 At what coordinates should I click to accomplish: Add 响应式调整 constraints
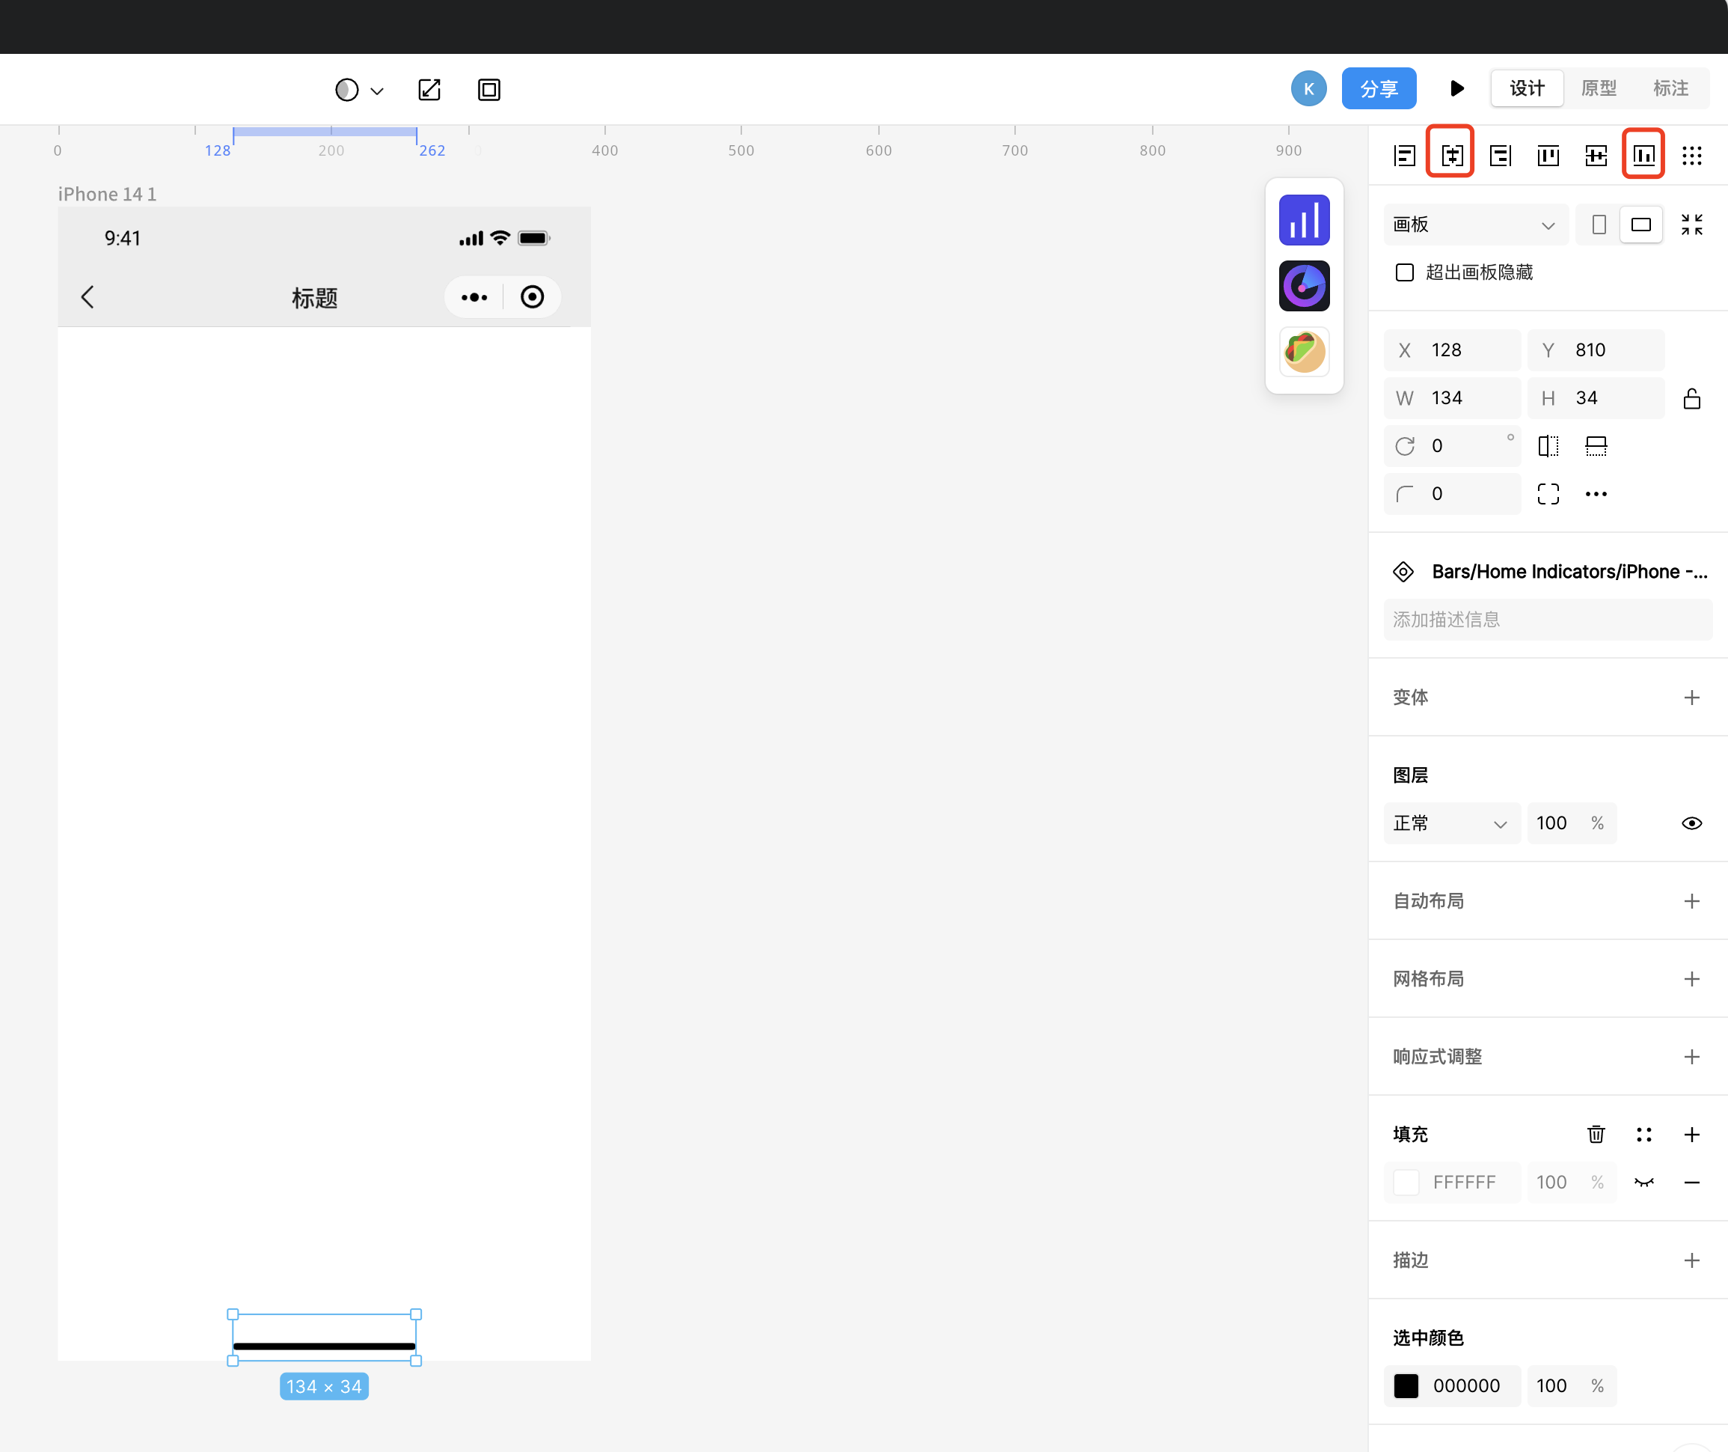pos(1691,1057)
